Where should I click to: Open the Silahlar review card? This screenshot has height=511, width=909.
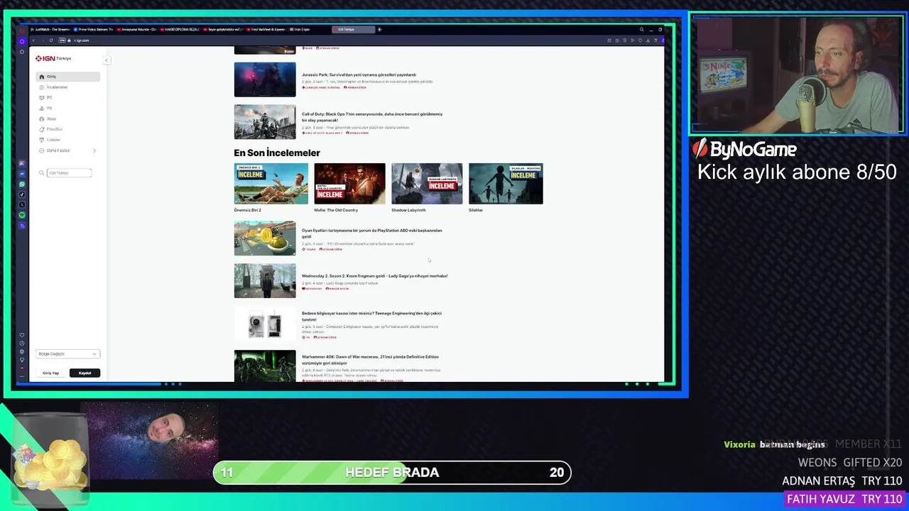[x=506, y=187]
